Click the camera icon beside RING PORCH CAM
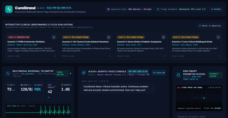228x118 pixels. (181, 88)
